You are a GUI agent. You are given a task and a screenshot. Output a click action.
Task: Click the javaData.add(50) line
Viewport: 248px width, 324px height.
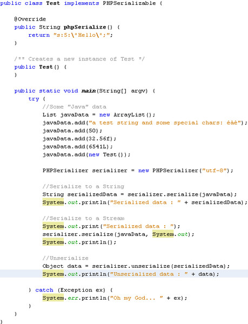tap(72, 131)
